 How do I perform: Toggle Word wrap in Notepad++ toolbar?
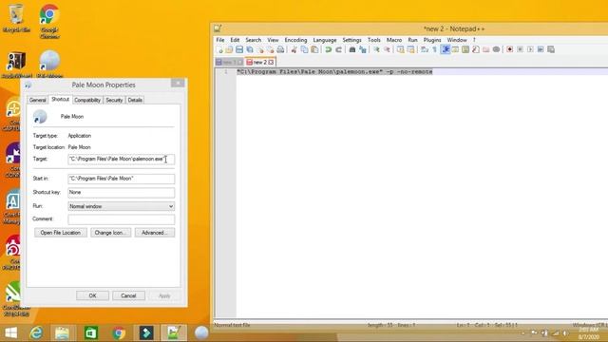coord(425,49)
